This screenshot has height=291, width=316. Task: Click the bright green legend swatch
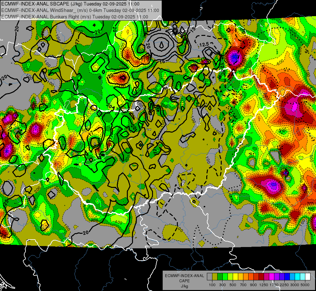click(225, 276)
